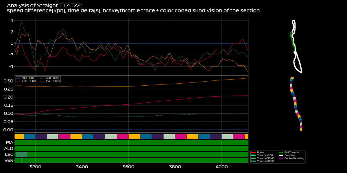Click the white full-circuit track map
The height and width of the screenshot is (173, 347).
tap(296, 46)
